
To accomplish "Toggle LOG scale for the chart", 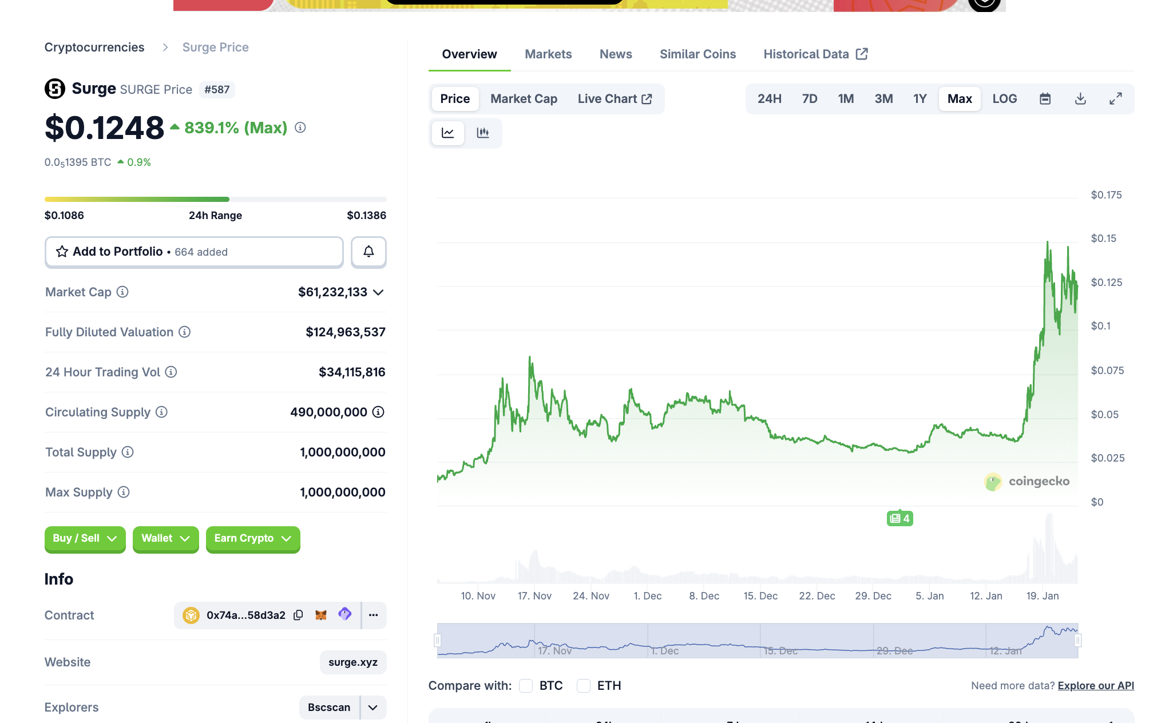I will (x=1005, y=98).
